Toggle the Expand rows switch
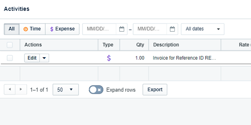 [96, 90]
